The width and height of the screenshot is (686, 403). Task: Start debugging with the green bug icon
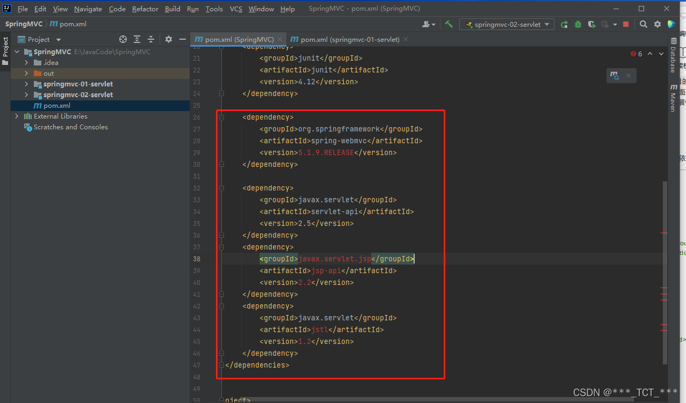tap(577, 24)
